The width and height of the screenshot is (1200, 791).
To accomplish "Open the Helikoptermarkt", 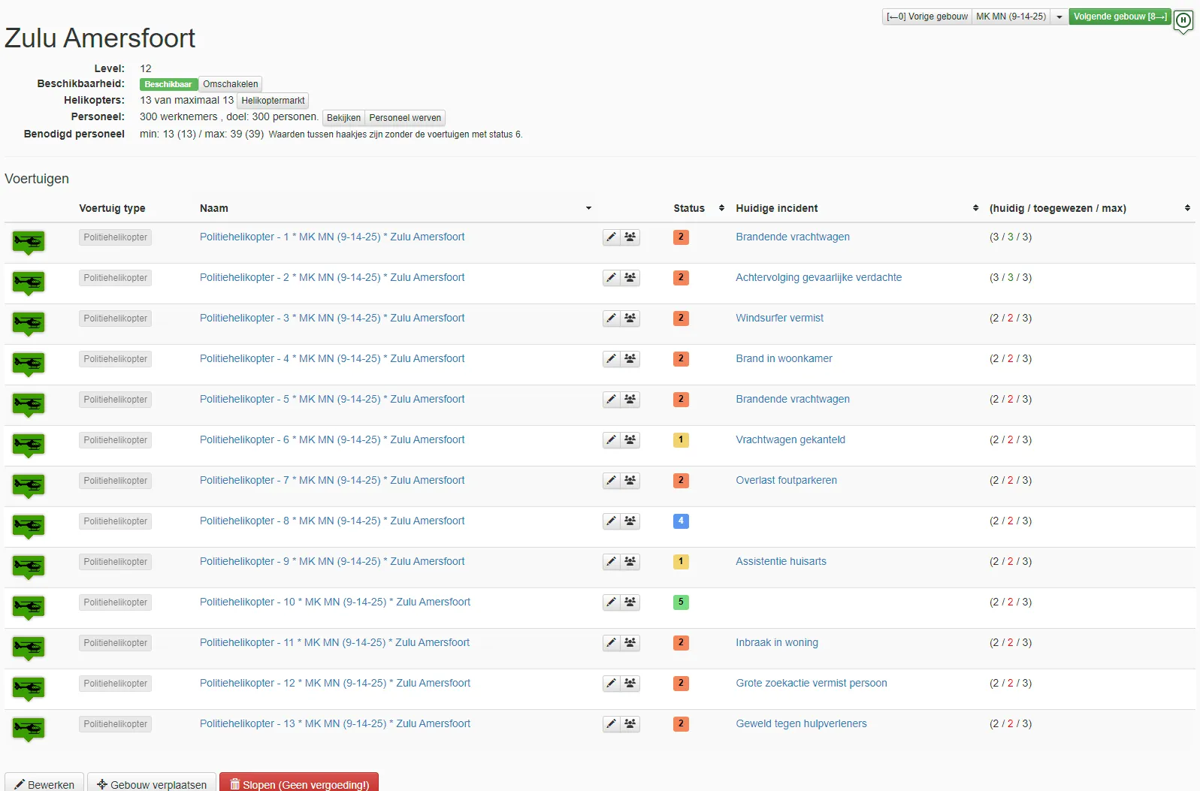I will [273, 101].
